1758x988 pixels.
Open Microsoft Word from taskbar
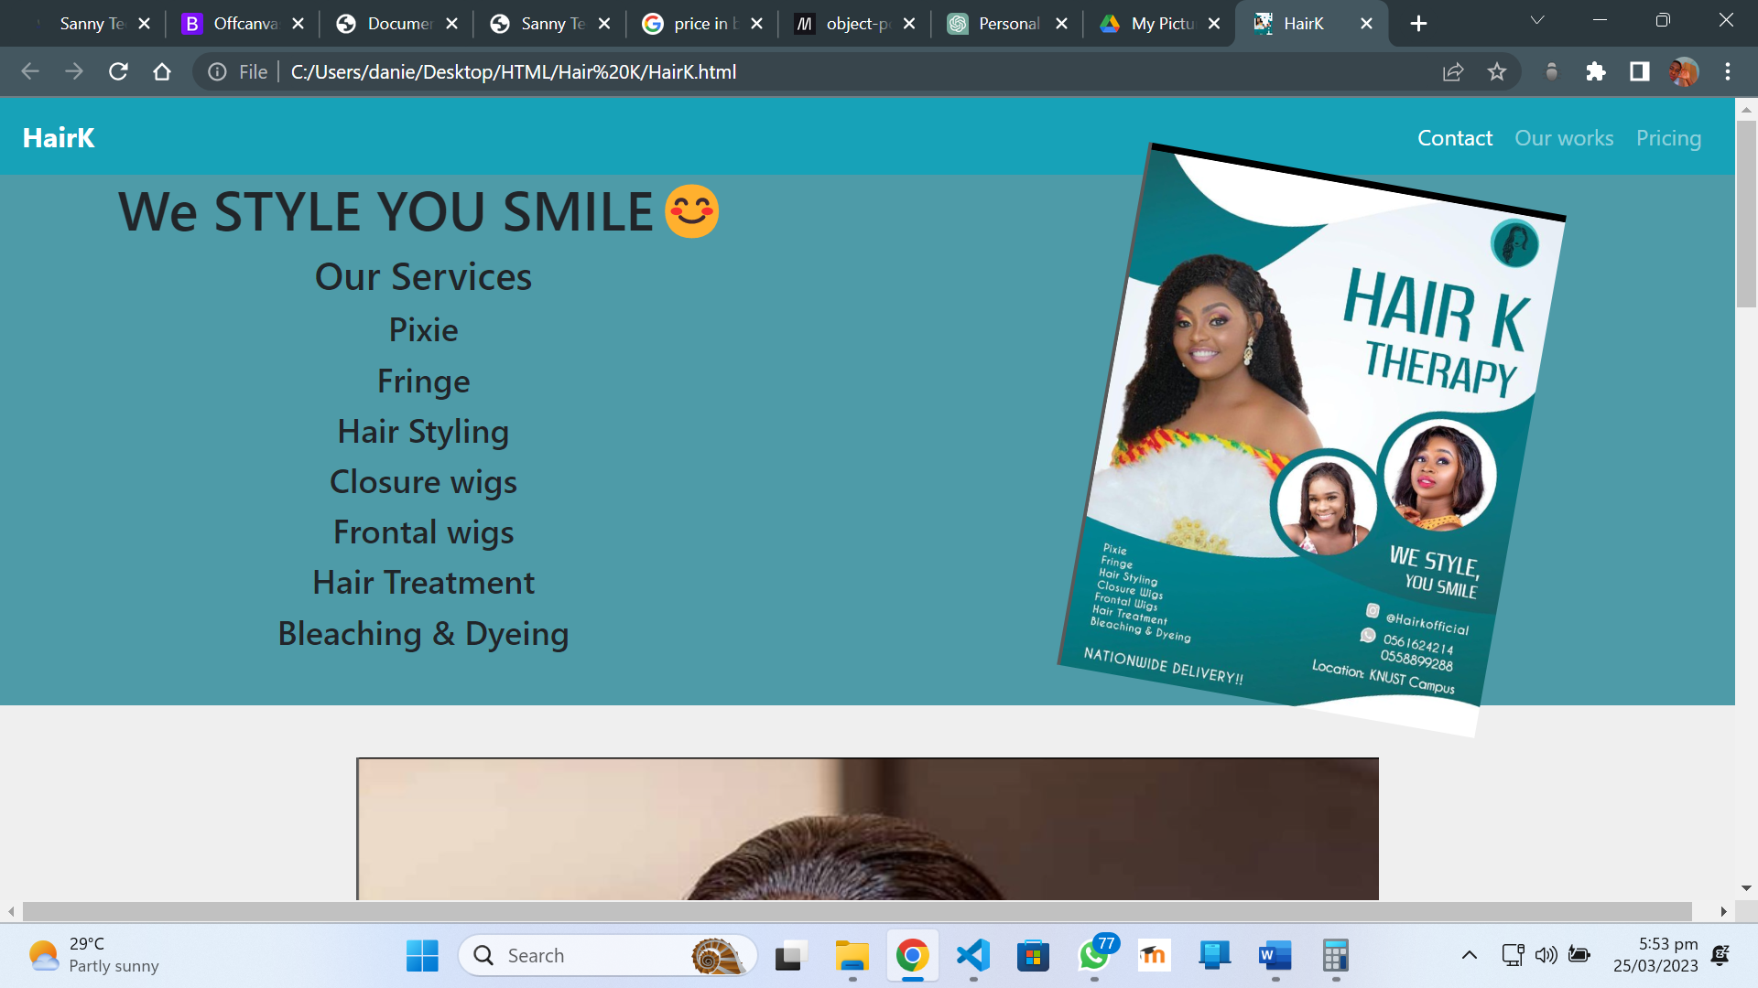(1275, 956)
